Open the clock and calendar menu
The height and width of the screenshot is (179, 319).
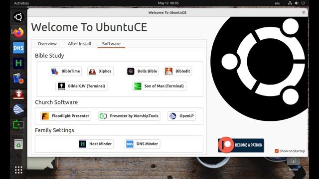tap(168, 3)
